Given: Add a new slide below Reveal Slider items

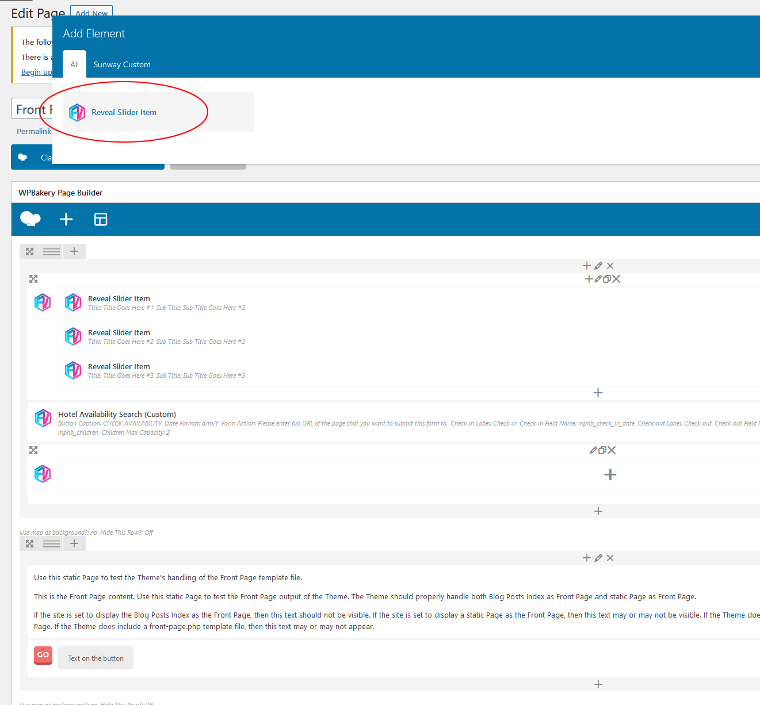Looking at the screenshot, I should pyautogui.click(x=598, y=393).
